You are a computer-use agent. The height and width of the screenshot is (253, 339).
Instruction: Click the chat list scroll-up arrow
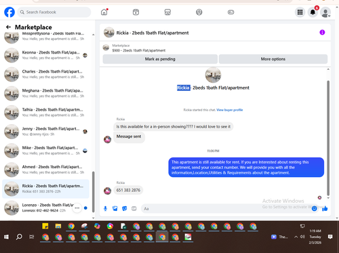click(94, 35)
